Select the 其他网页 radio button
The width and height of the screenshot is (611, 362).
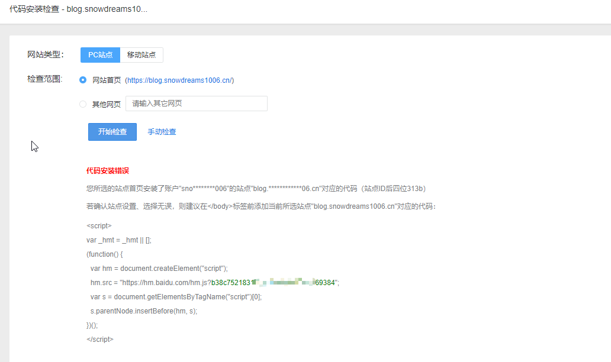pyautogui.click(x=83, y=104)
